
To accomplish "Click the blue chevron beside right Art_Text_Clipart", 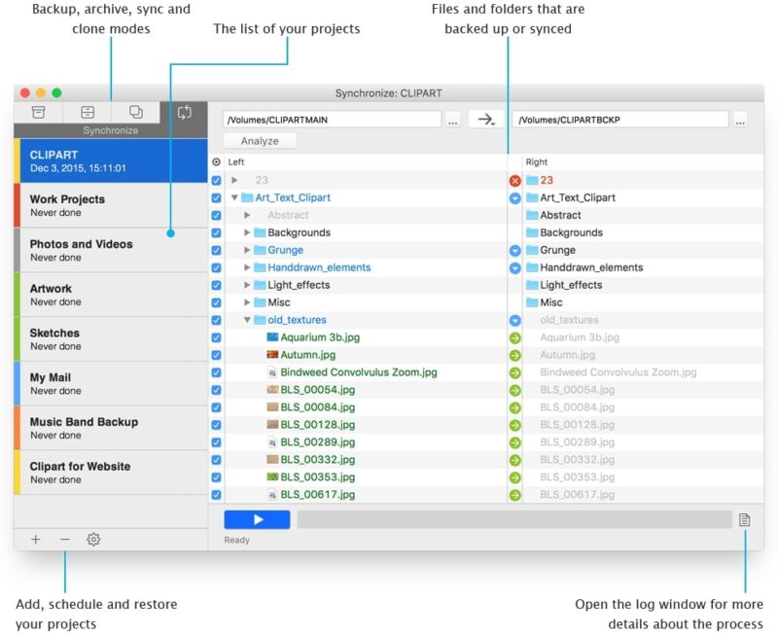I will tap(516, 197).
